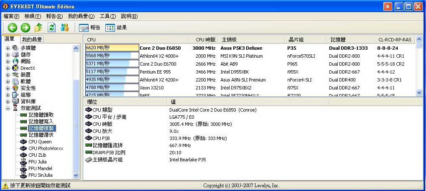This screenshot has height=191, width=426.
Task: Select the DirectX icon in tree
Action: (15, 68)
